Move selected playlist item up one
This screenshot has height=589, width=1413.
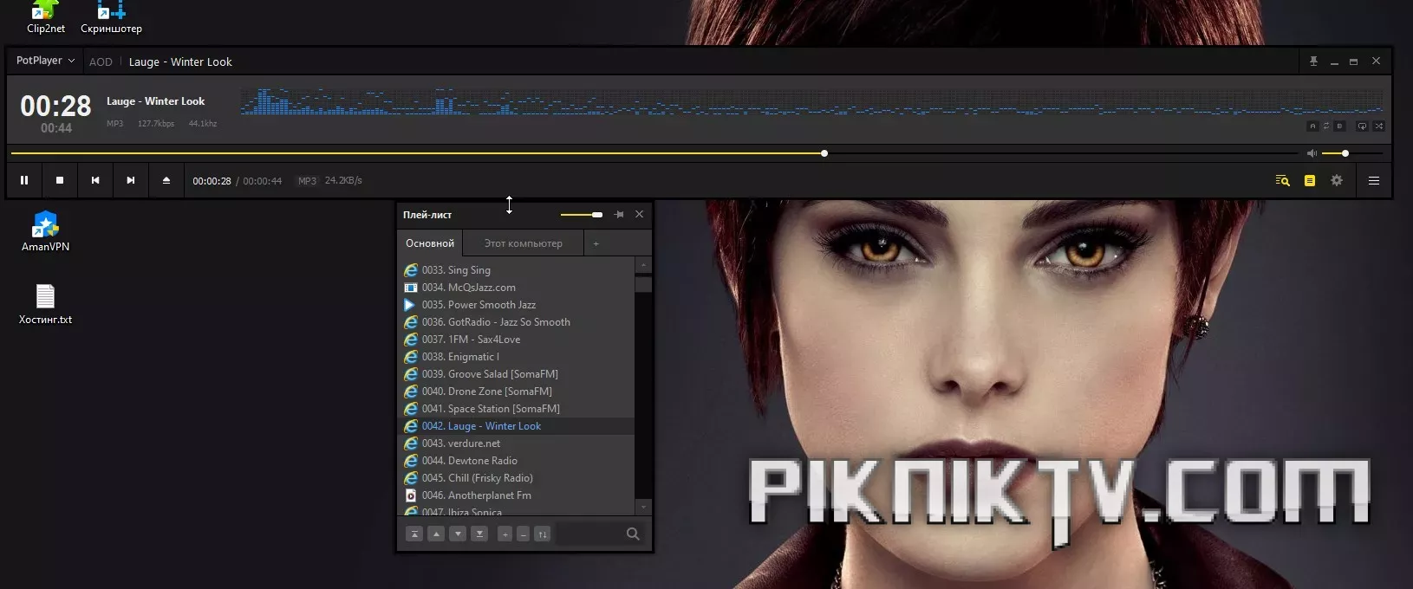(x=437, y=534)
